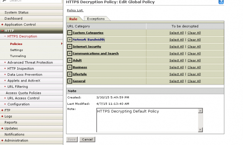
Task: Open the Communications and Search link
Action: [96, 53]
